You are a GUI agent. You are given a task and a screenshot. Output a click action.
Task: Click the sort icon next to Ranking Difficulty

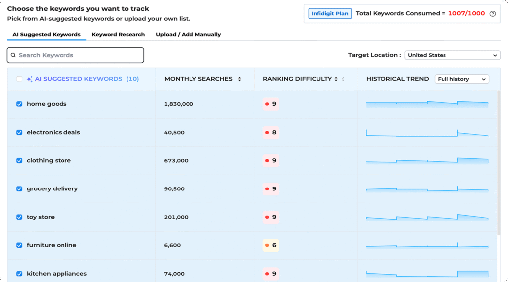tap(336, 79)
